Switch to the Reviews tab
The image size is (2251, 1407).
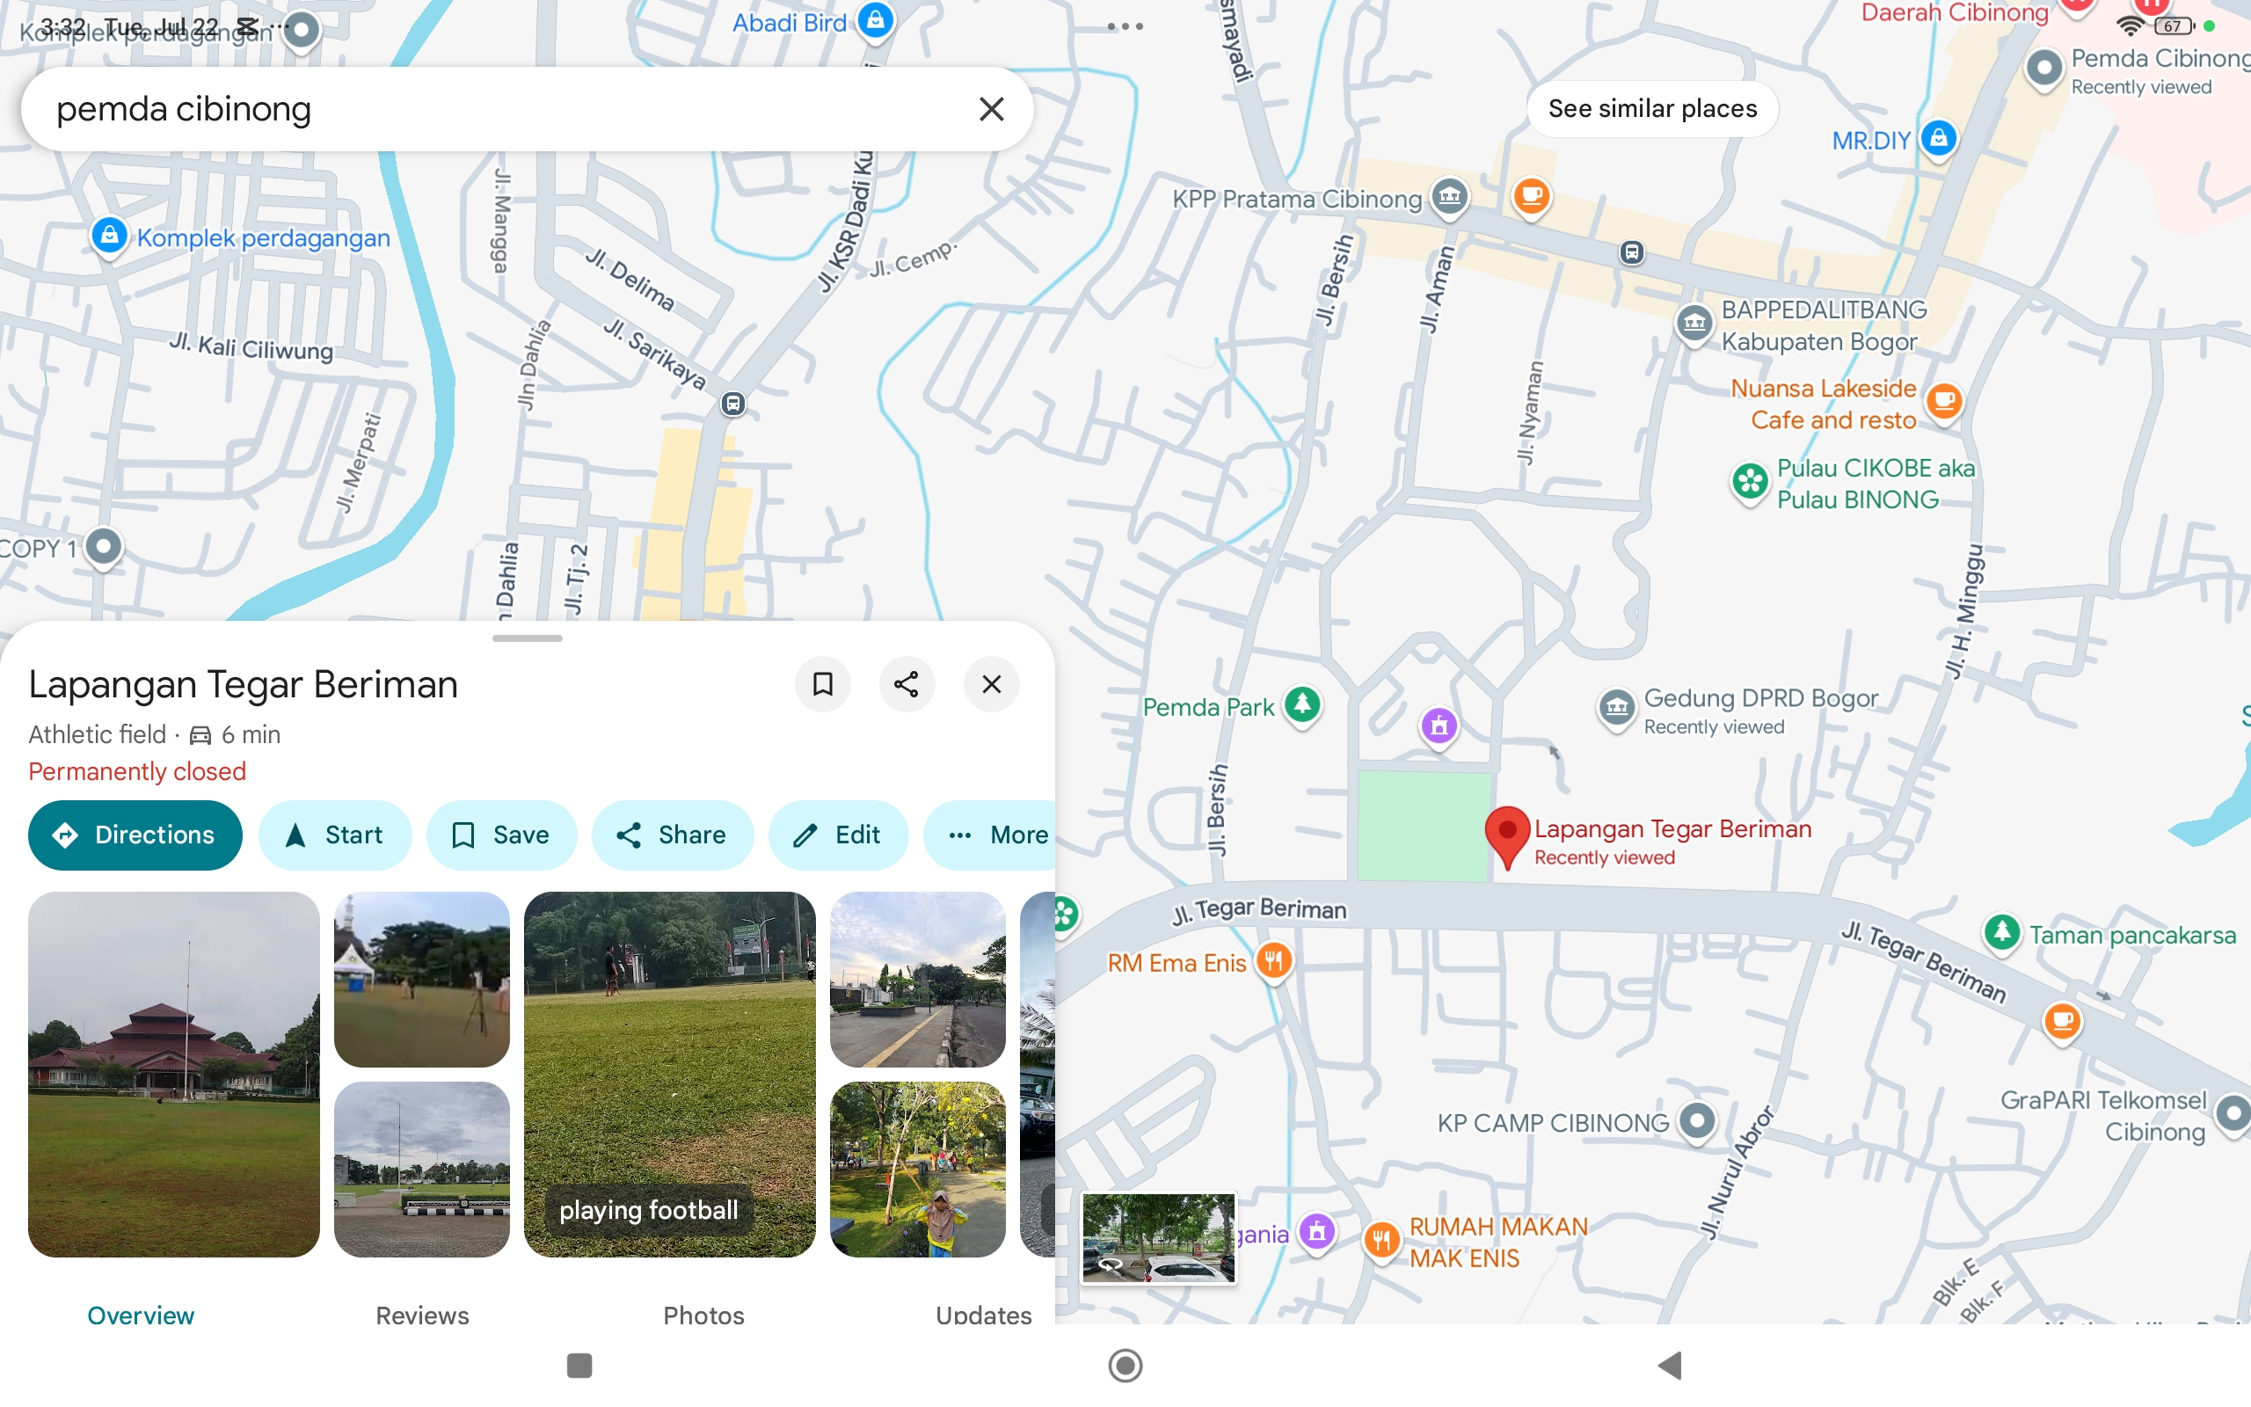[422, 1314]
